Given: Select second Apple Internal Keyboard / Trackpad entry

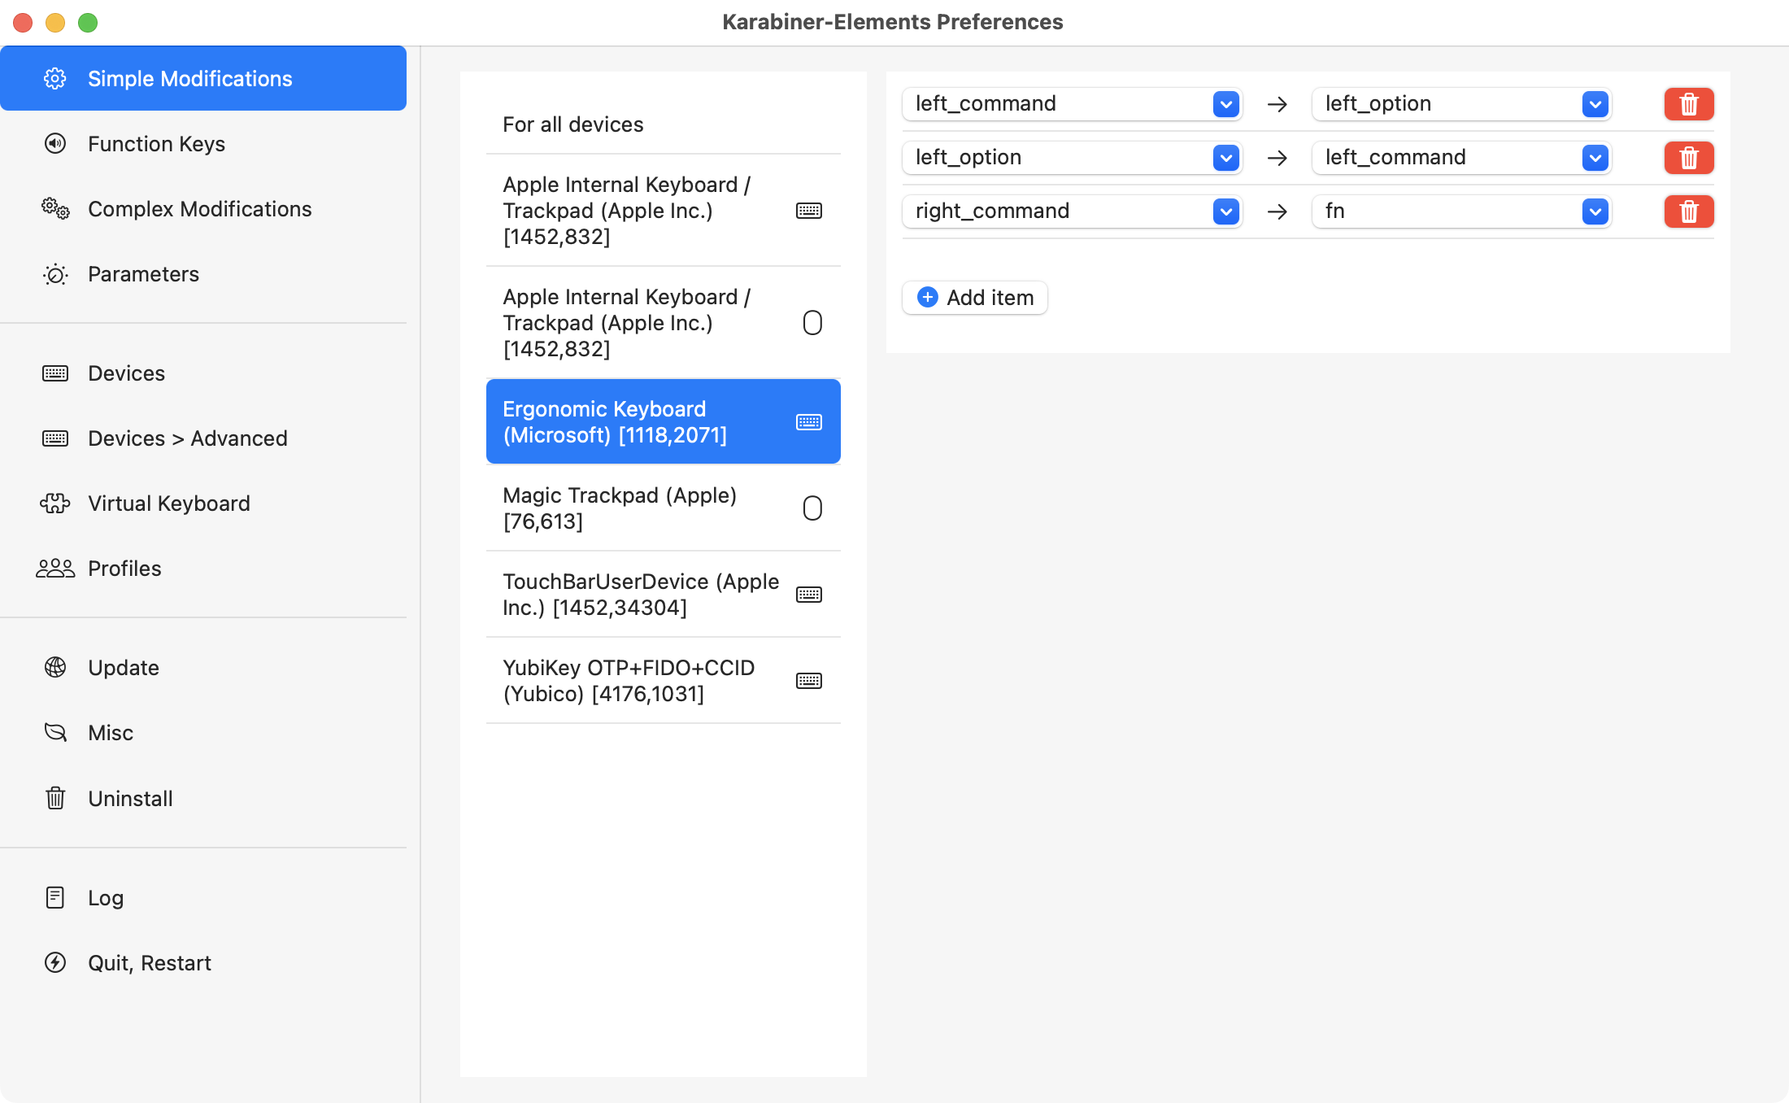Looking at the screenshot, I should (663, 323).
